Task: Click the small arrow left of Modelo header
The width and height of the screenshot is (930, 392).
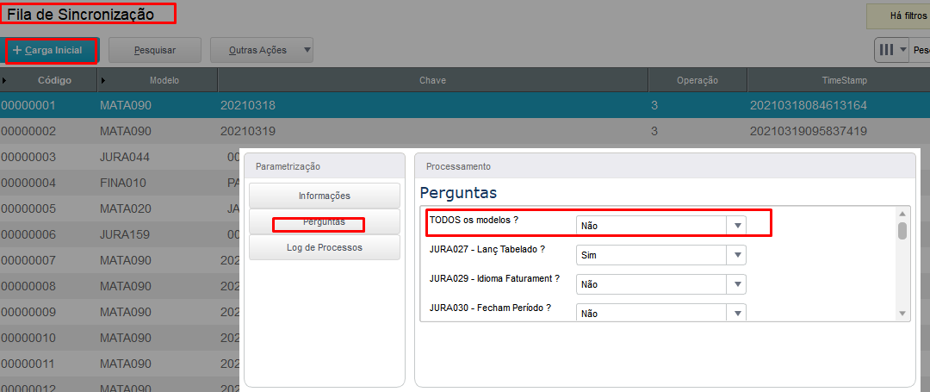Action: [x=104, y=80]
